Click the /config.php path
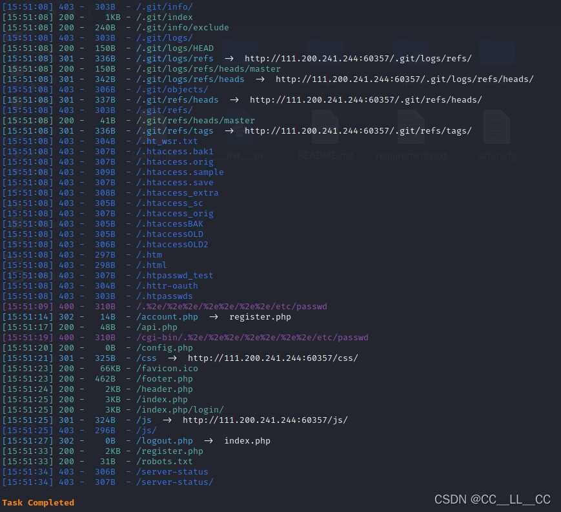This screenshot has height=512, width=561. click(x=165, y=348)
